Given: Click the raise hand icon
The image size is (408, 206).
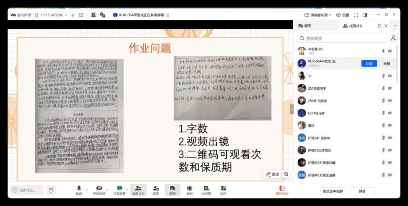Looking at the screenshot, I should pyautogui.click(x=51, y=190).
